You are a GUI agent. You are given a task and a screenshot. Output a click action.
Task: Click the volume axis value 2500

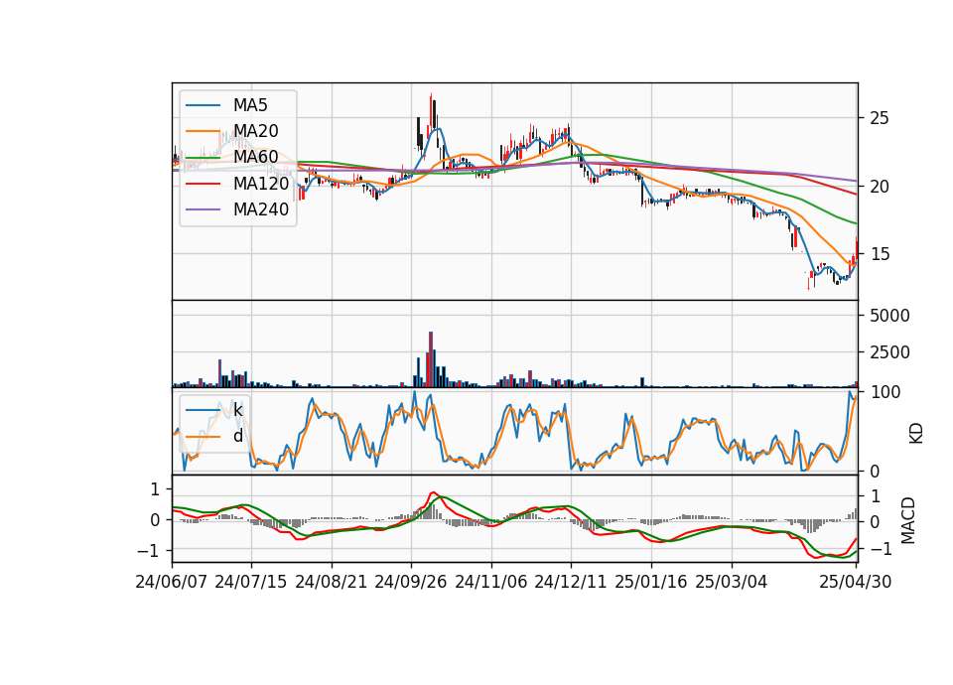coord(889,352)
